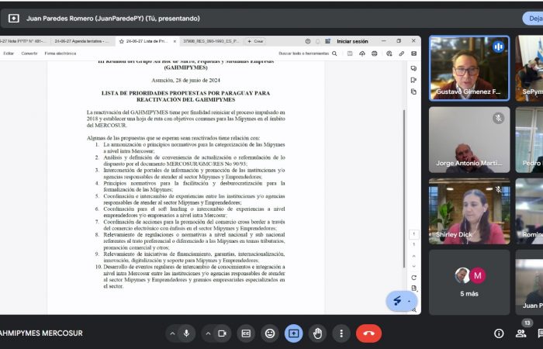This screenshot has width=543, height=349.
Task: Go to previous page with up chevron
Action: (413, 256)
